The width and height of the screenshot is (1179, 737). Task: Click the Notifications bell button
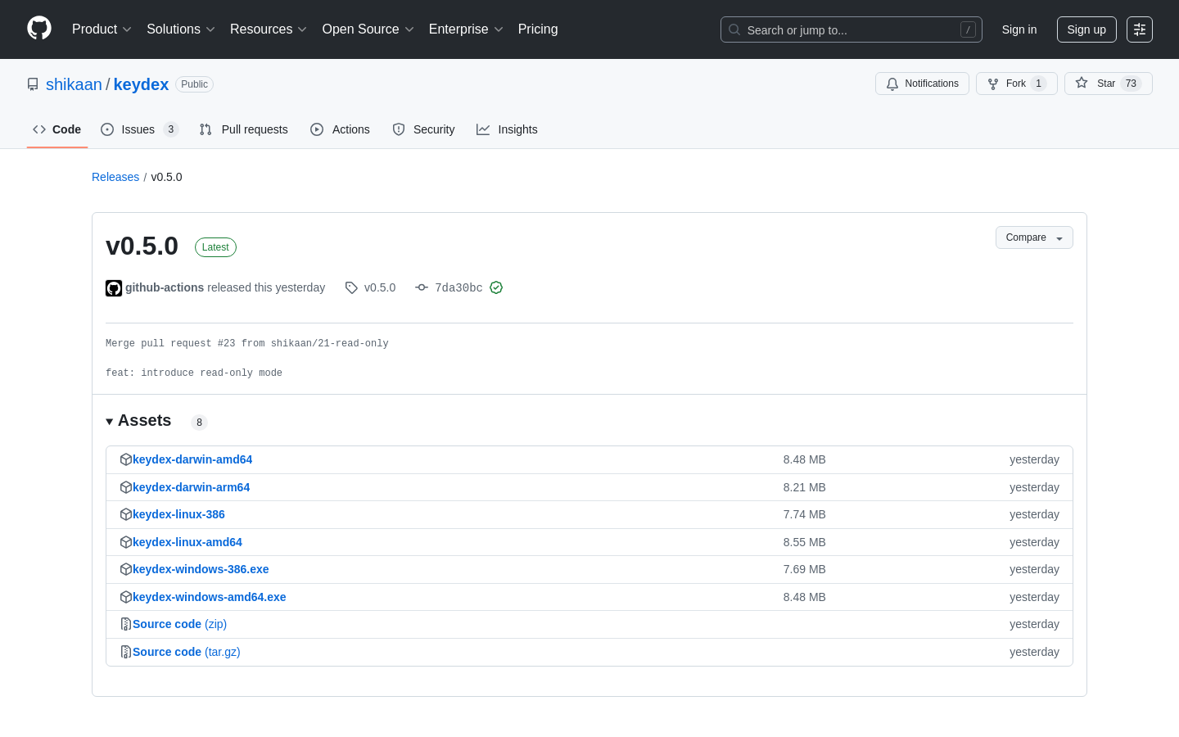point(922,84)
